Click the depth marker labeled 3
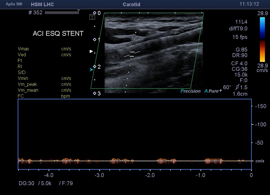 [99, 93]
